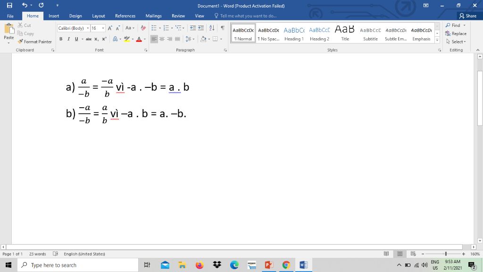
Task: Click the zoom slider handle
Action: point(446,254)
